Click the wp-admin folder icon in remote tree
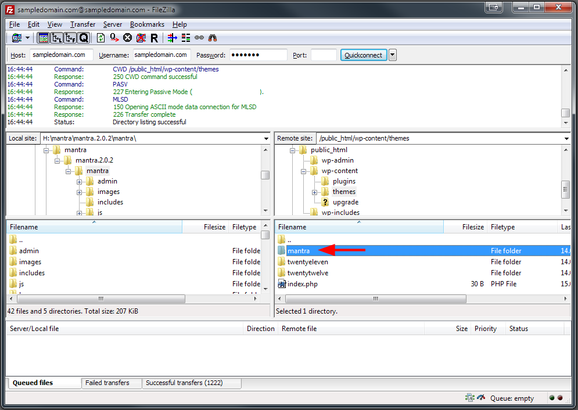Screen dimensions: 578x410 314,160
